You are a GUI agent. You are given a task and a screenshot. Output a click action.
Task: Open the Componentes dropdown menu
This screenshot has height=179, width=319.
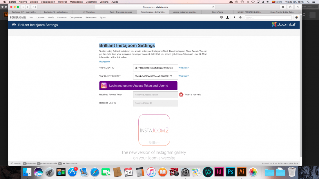coord(76,17)
